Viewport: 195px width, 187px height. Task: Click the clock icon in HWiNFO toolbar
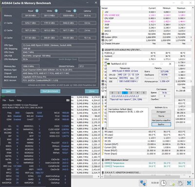(163, 183)
